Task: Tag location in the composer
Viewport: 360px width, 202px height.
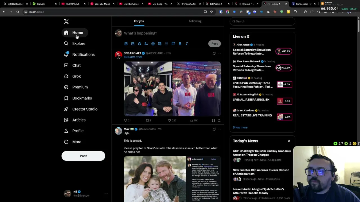Action: 166,44
